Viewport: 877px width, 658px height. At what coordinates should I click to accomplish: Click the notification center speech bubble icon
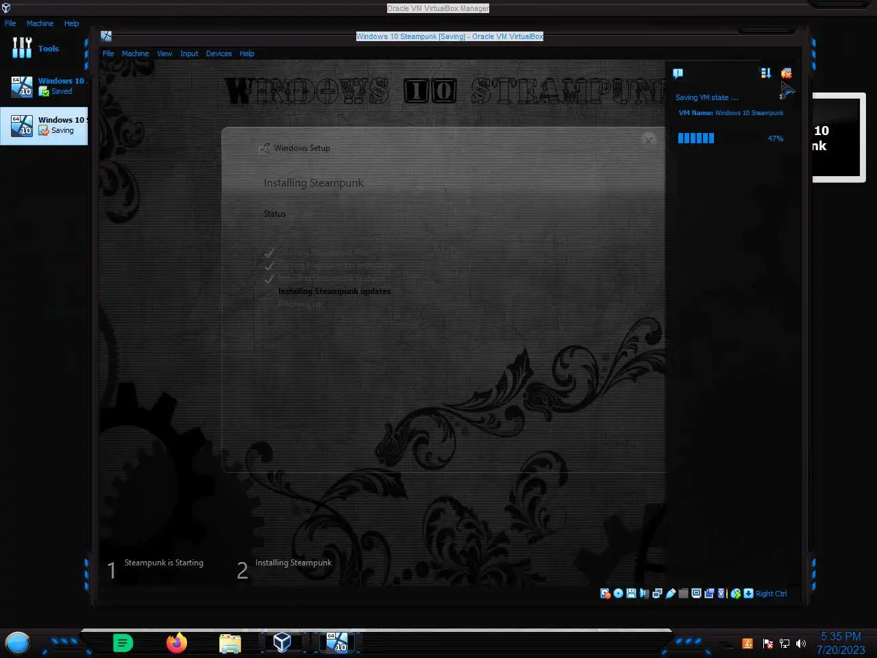[678, 73]
